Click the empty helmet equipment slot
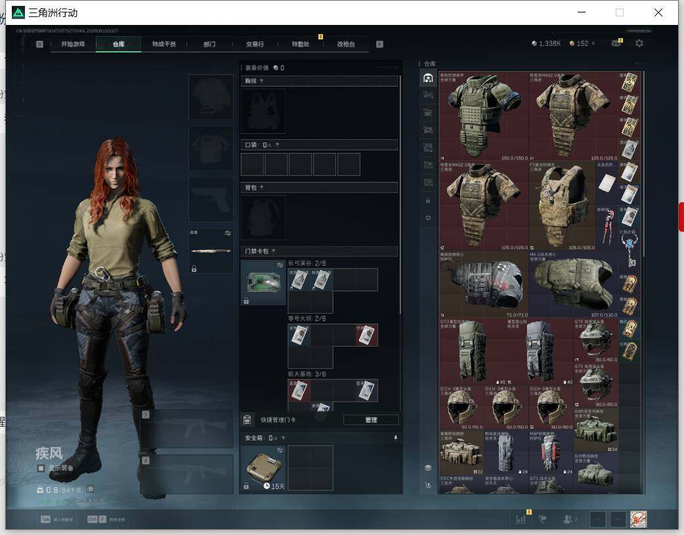 coord(211,96)
